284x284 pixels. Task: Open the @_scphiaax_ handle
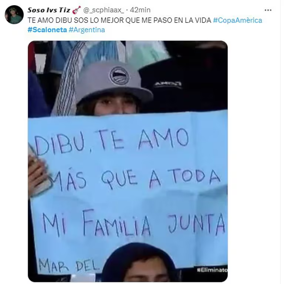coord(104,10)
